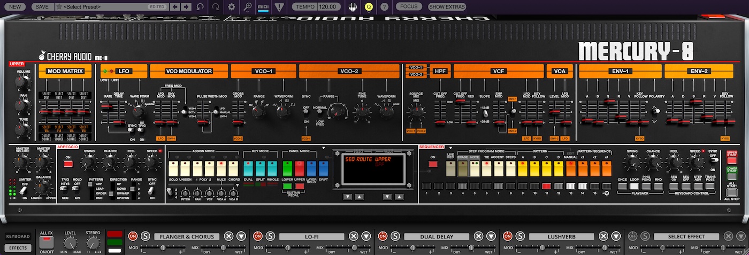Switch to the Keyboard tab

(x=18, y=236)
